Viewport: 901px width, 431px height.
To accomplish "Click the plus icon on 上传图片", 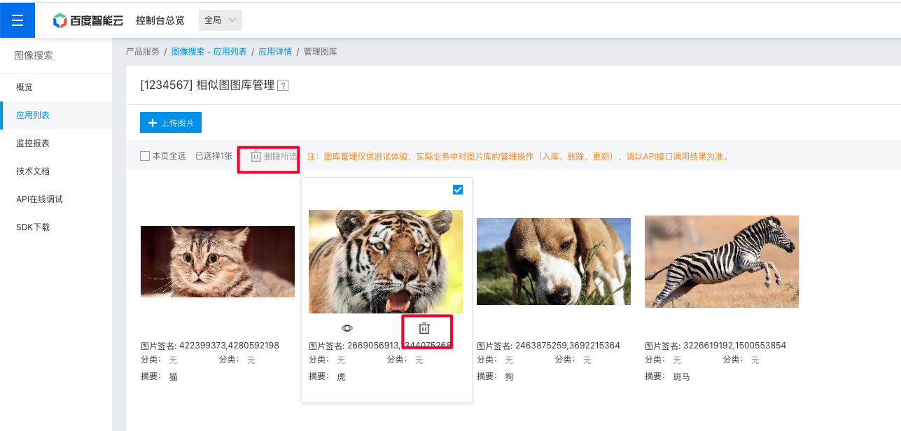I will point(153,122).
